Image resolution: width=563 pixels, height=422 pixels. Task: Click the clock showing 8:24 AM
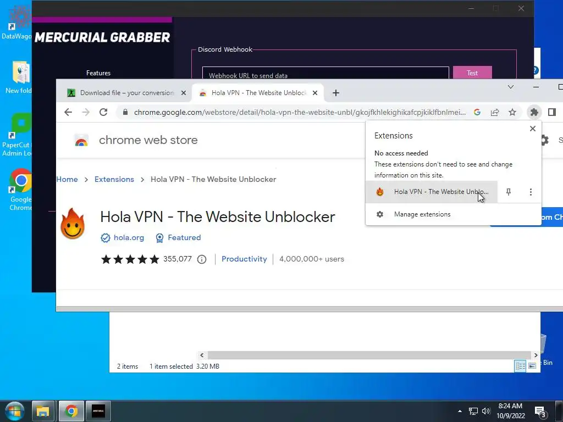511,411
